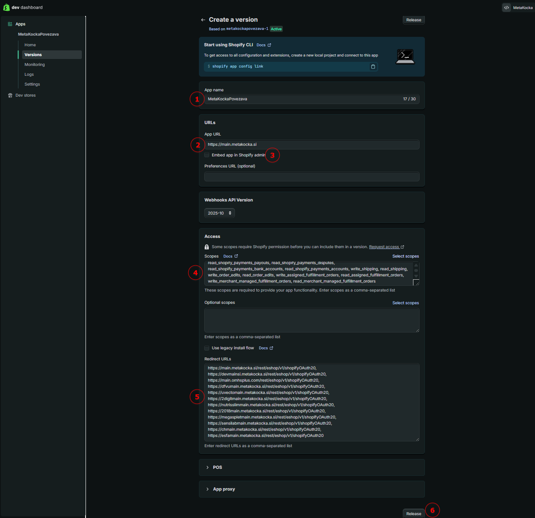Click the Preferences URL optional field
535x518 pixels.
click(x=312, y=176)
